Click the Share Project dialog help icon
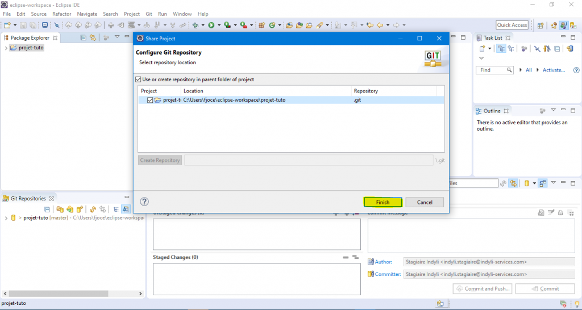 [144, 202]
